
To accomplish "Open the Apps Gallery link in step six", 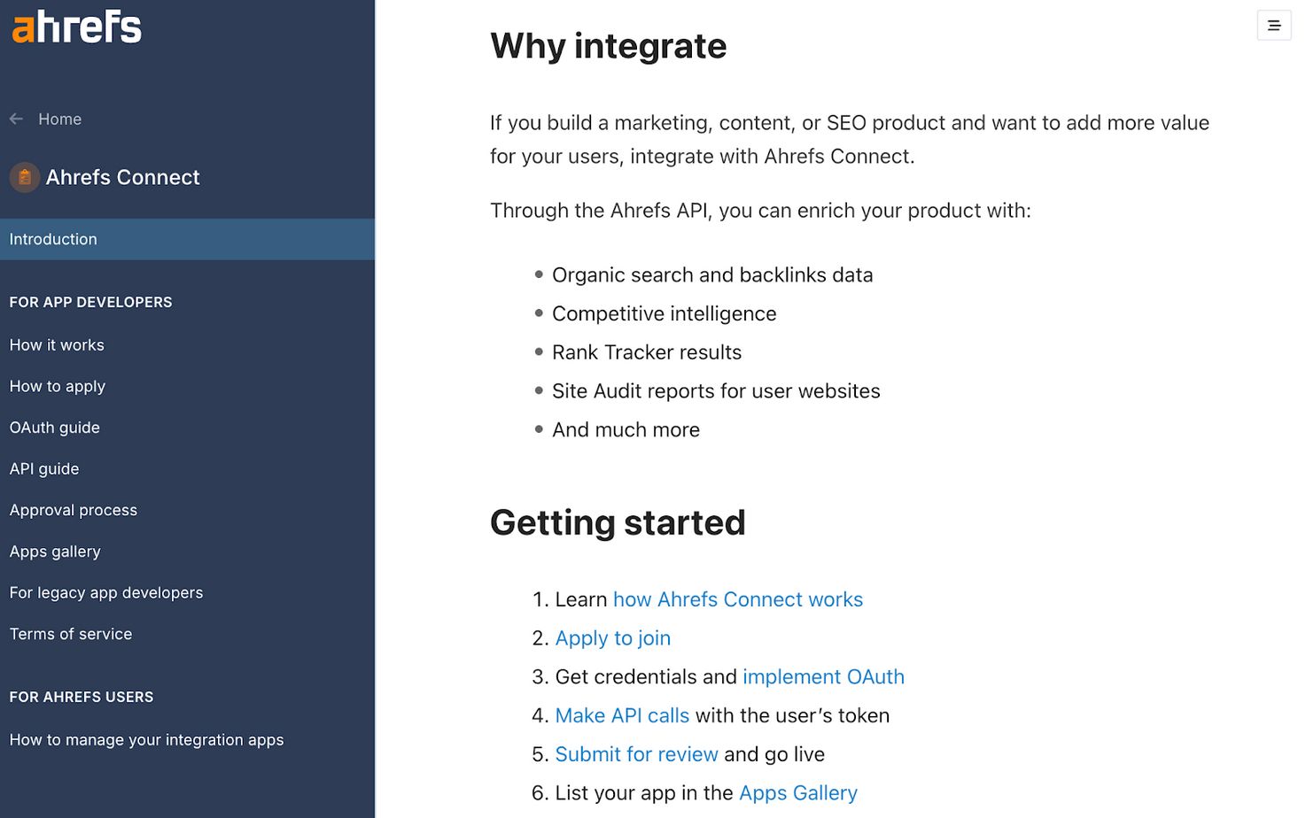I will point(797,792).
